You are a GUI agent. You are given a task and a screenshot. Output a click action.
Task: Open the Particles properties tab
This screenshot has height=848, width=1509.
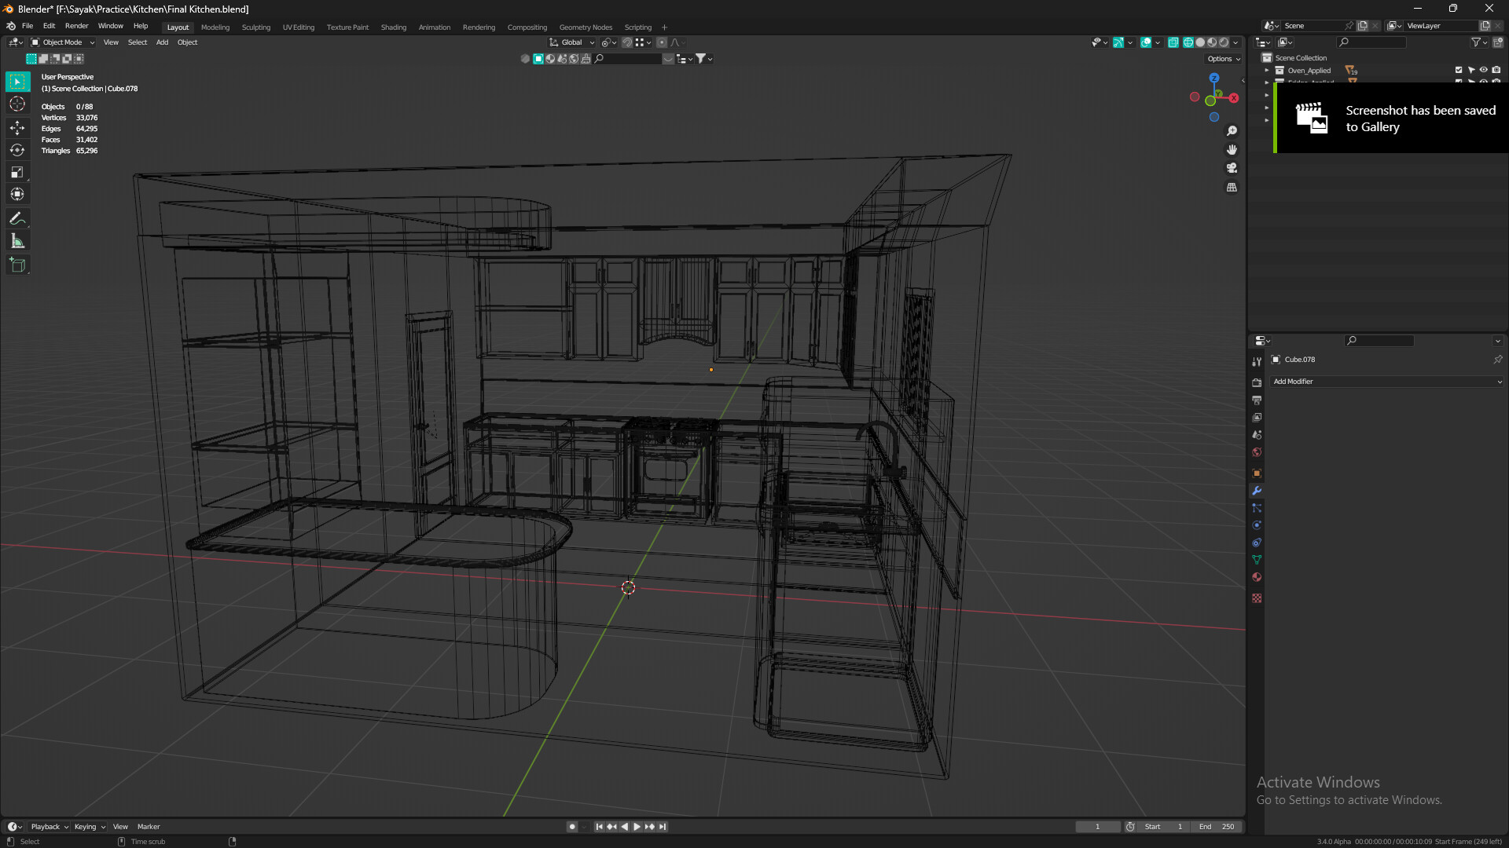(x=1257, y=508)
